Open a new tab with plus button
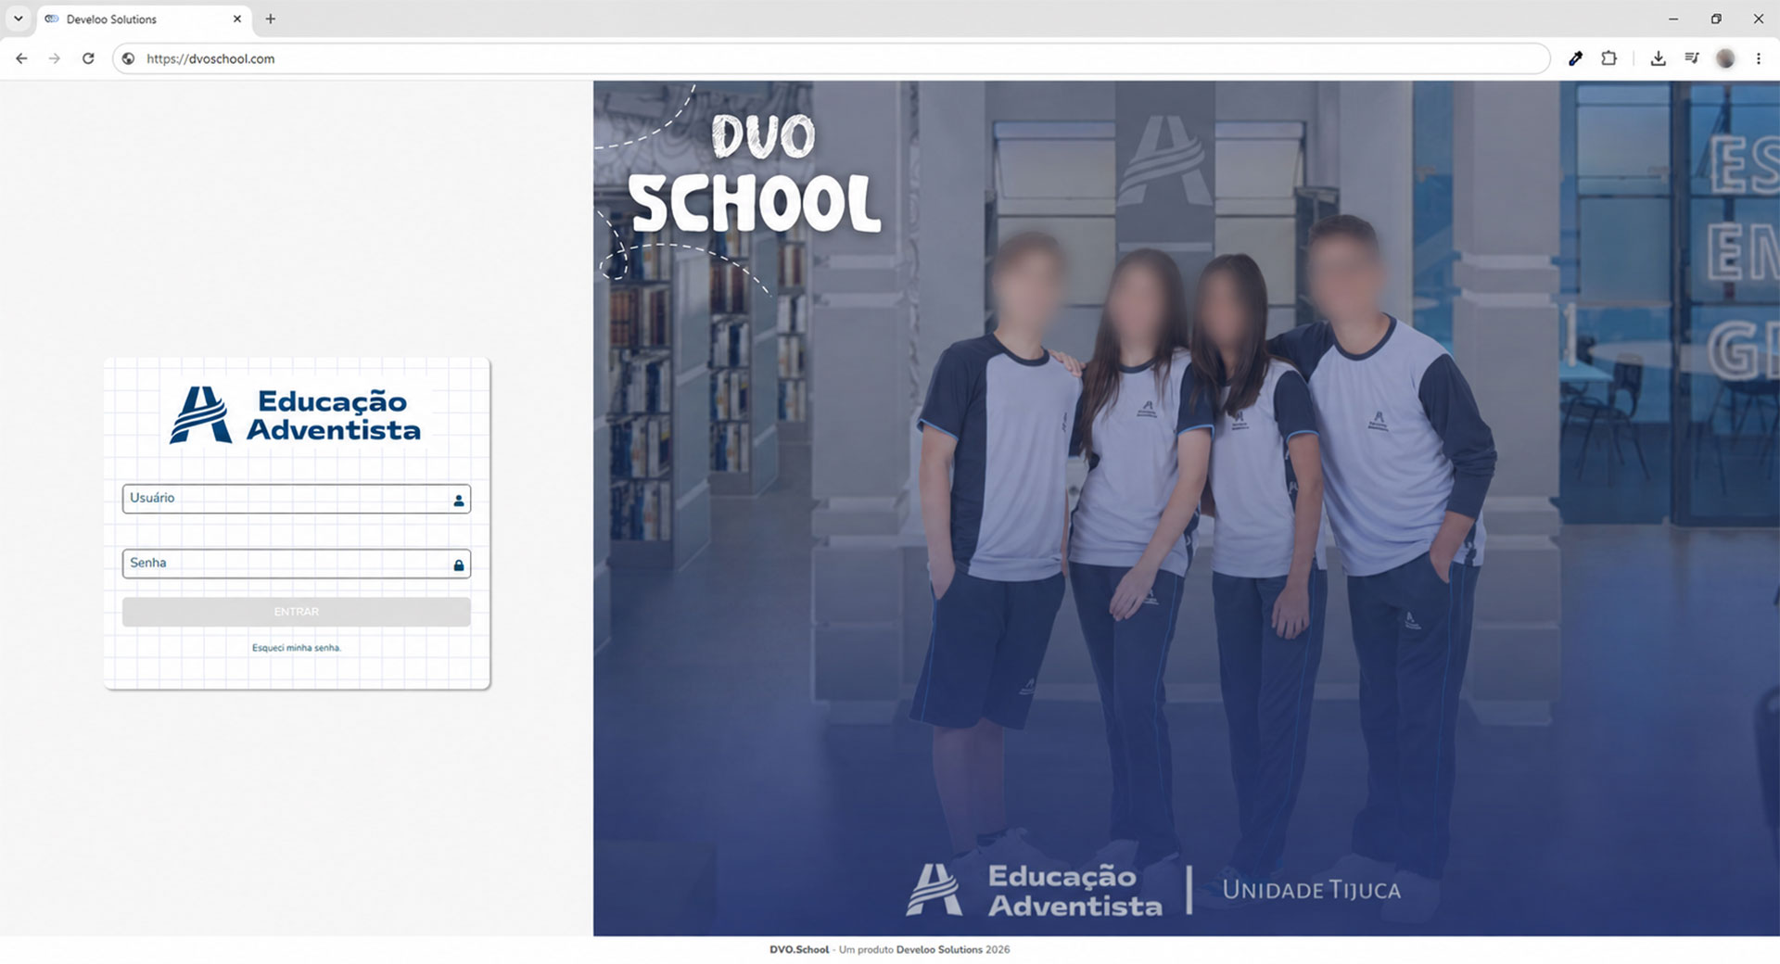Image resolution: width=1780 pixels, height=964 pixels. (271, 19)
